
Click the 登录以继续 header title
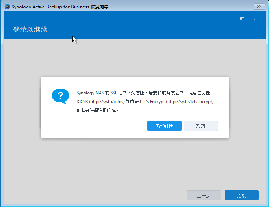(x=30, y=29)
